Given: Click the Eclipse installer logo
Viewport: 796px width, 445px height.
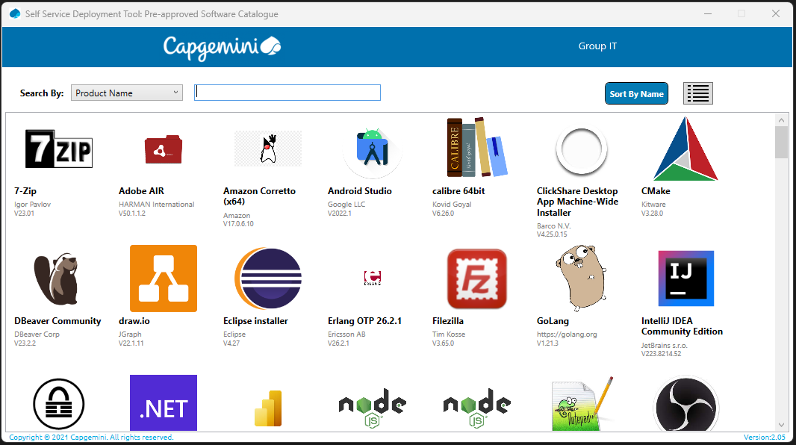Looking at the screenshot, I should pos(267,278).
